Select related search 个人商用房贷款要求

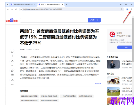[x=68, y=96]
